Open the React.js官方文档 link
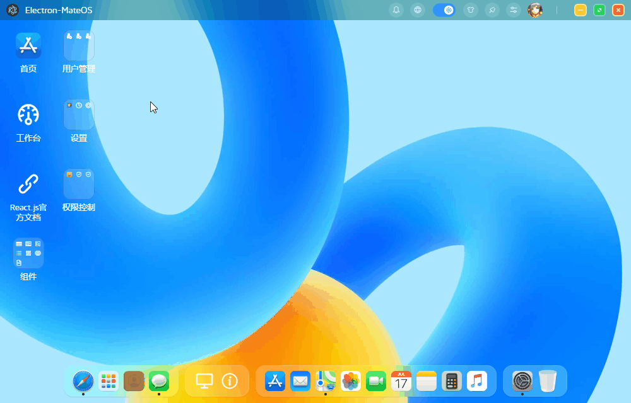631x403 pixels. 28,184
